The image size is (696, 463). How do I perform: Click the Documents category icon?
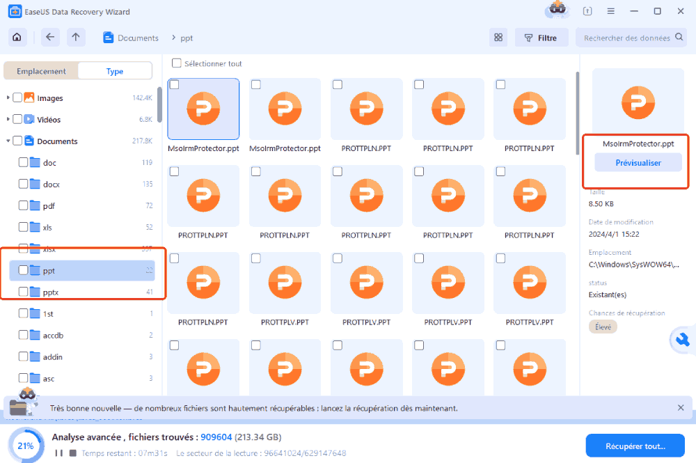click(x=29, y=141)
